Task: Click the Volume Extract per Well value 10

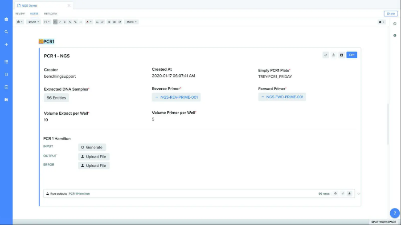Action: (46, 120)
